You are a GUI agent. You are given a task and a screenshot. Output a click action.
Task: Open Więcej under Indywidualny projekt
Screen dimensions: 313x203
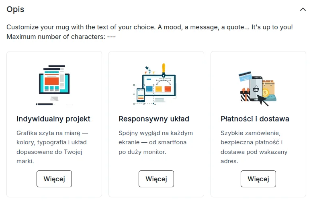(54, 179)
